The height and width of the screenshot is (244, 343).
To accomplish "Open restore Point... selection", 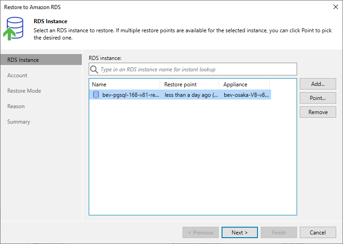I will (x=318, y=98).
